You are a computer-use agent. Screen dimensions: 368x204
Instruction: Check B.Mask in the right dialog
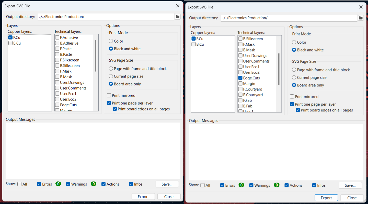(240, 50)
